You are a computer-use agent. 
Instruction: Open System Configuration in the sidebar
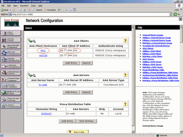(11, 60)
